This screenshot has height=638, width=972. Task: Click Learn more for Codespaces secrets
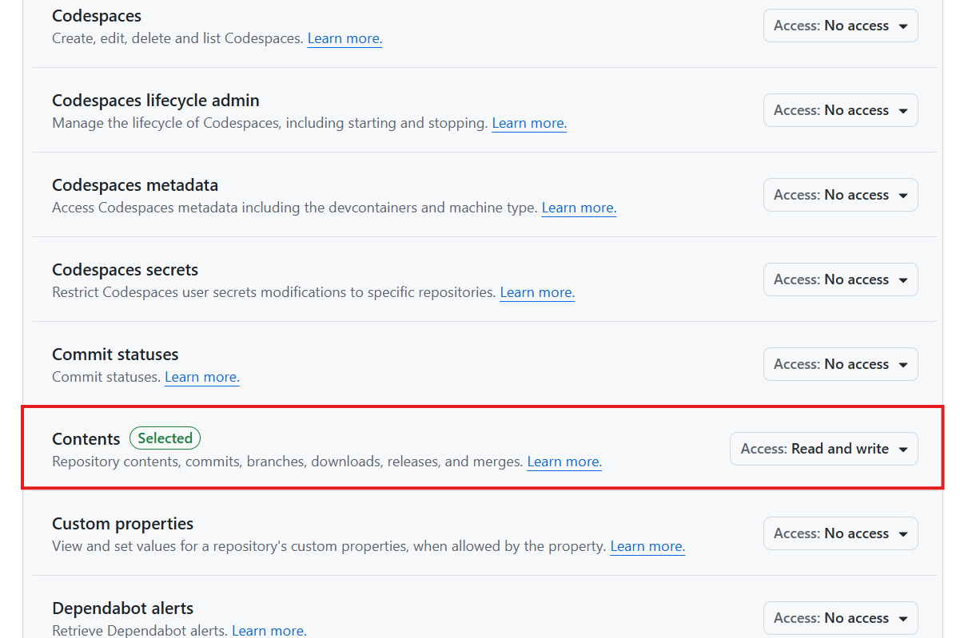pos(537,292)
